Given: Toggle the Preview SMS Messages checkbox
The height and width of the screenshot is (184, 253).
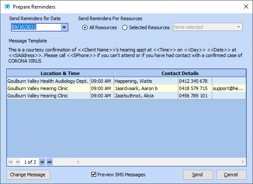Looking at the screenshot, I should pyautogui.click(x=93, y=175).
